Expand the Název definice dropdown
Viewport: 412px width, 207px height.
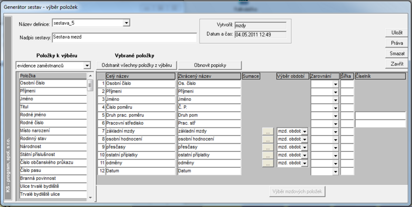(x=126, y=23)
